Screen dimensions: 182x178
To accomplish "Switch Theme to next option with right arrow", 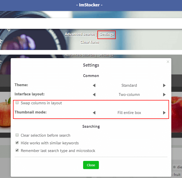I will (164, 85).
